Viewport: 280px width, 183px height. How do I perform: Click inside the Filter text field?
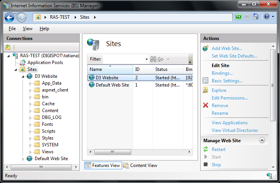(x=124, y=59)
